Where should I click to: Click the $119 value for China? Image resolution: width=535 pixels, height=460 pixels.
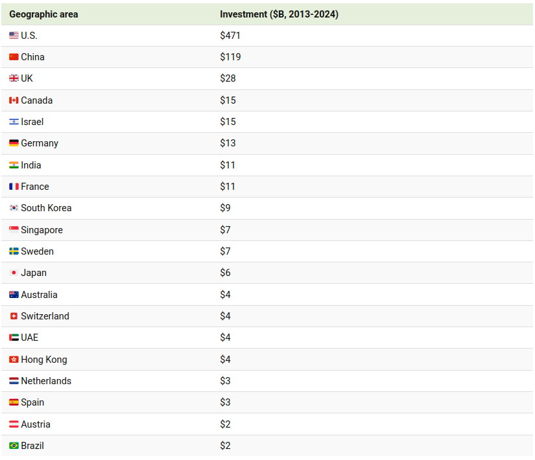click(x=230, y=57)
